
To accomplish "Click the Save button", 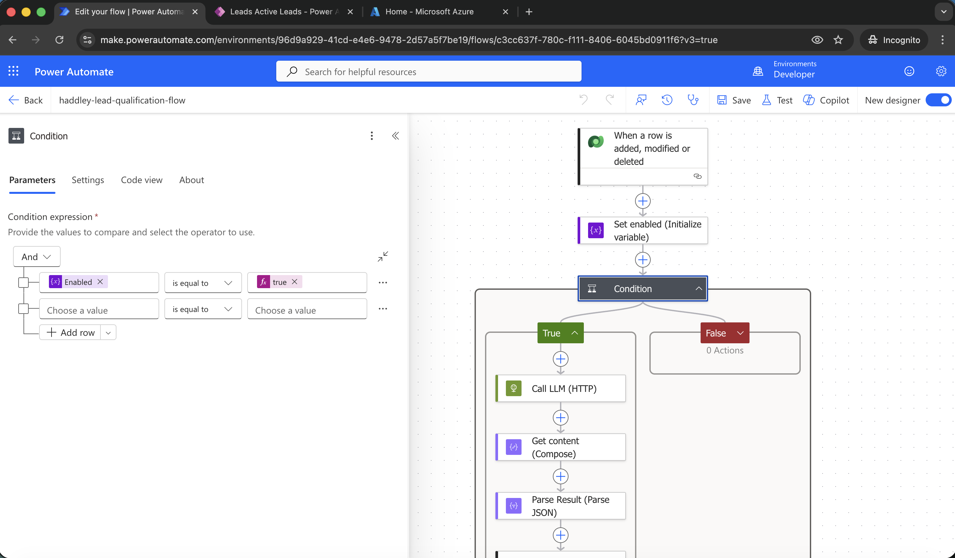I will 734,100.
